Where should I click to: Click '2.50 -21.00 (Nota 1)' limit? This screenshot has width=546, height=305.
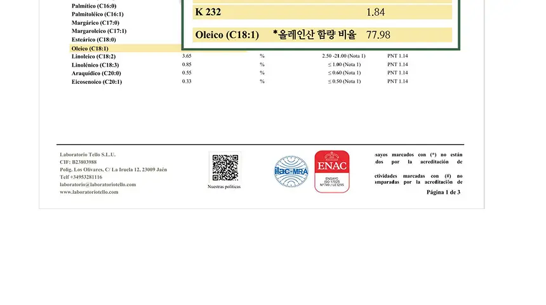343,56
